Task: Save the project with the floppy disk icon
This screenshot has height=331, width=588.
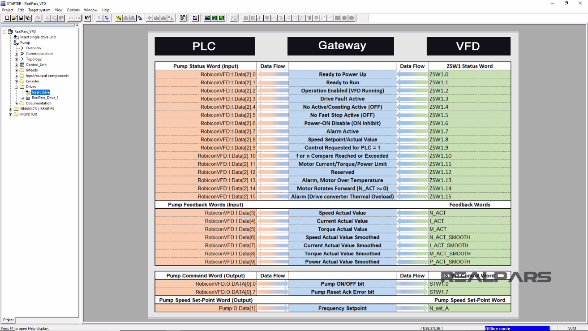Action: (x=21, y=18)
